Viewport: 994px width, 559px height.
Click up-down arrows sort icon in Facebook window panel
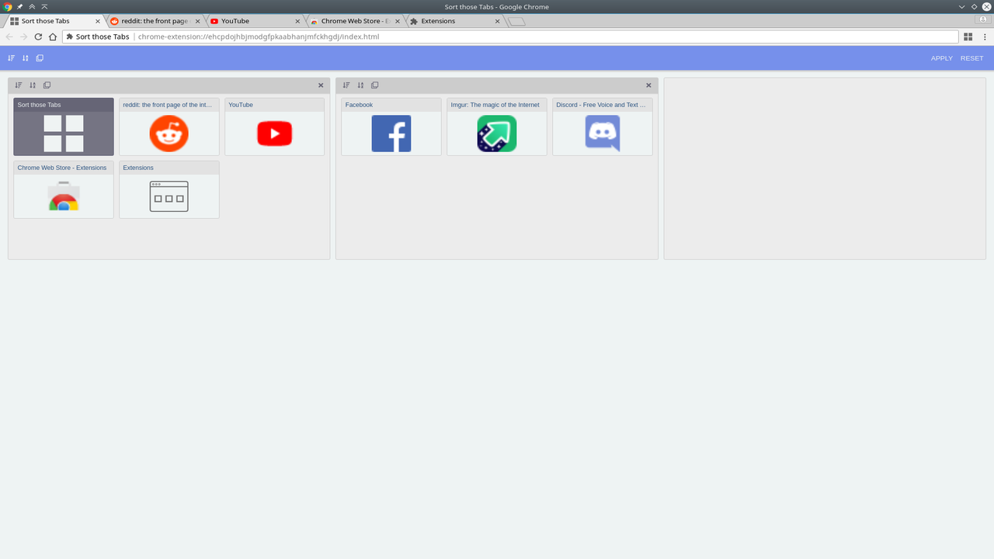coord(360,85)
